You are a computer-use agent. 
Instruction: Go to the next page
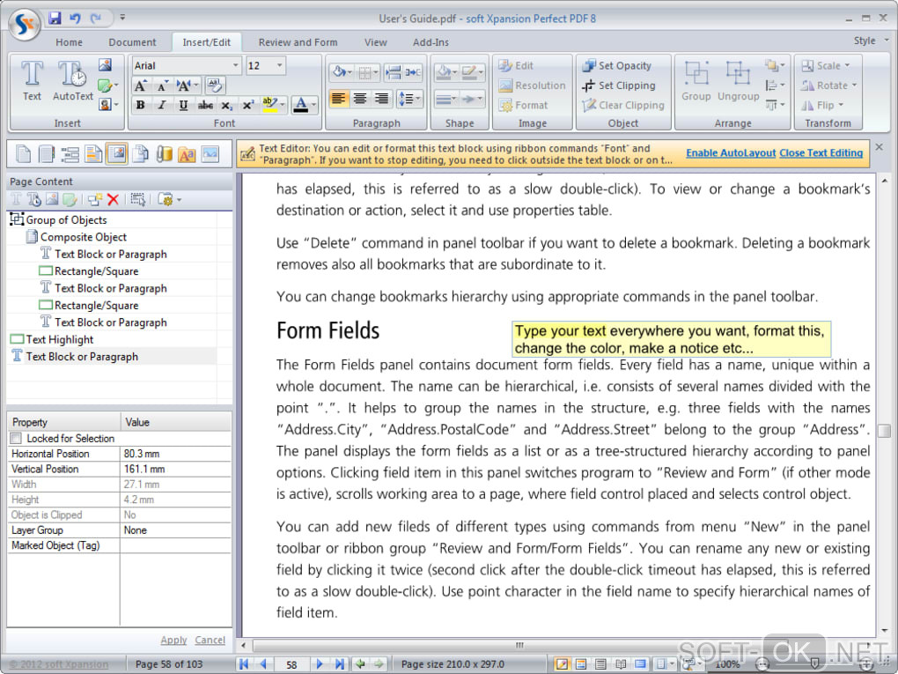[x=320, y=663]
